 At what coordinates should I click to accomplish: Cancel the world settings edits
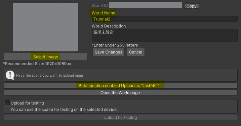point(135,52)
